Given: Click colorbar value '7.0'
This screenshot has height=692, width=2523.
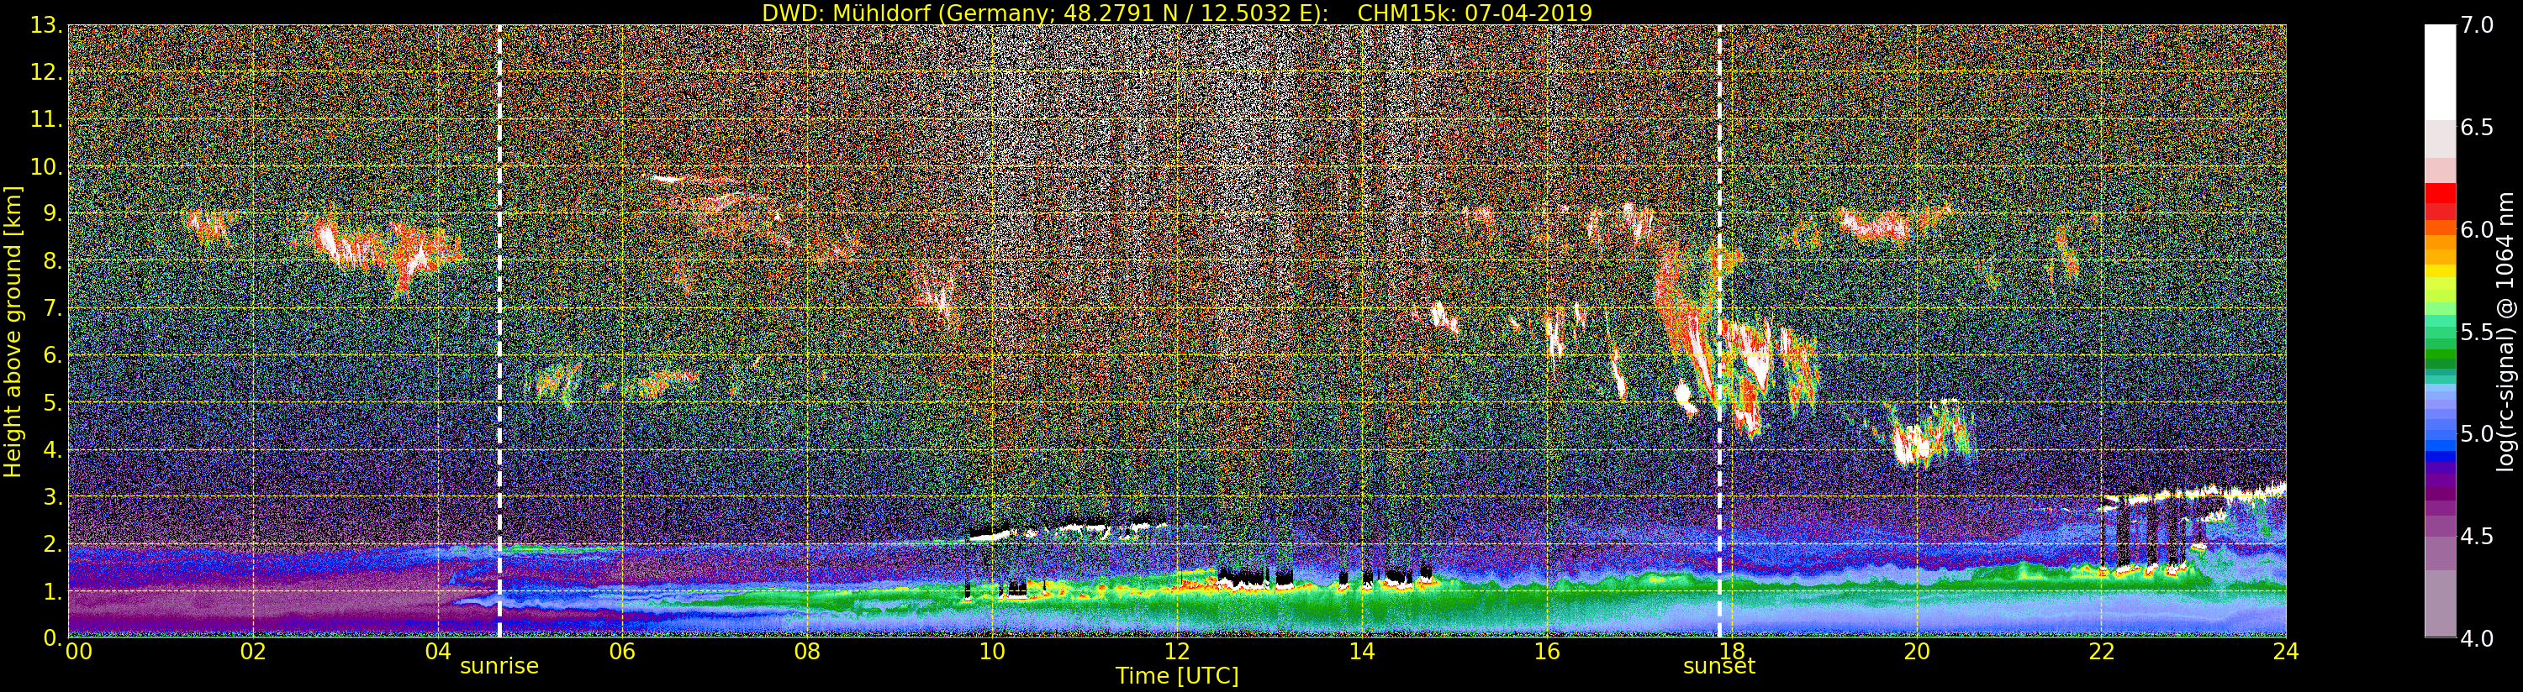Looking at the screenshot, I should 2477,25.
